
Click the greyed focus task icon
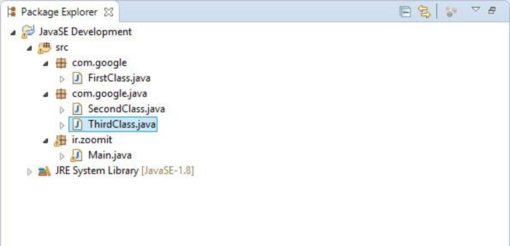coord(451,12)
